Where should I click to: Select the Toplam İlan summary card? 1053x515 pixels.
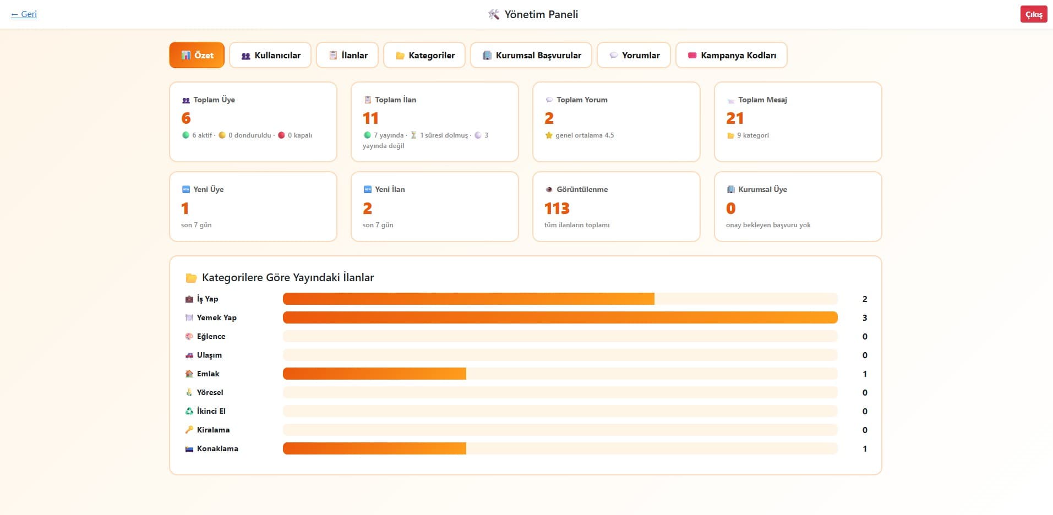tap(435, 122)
